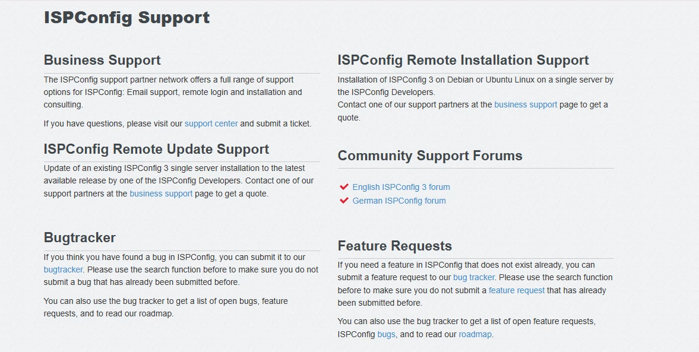The height and width of the screenshot is (352, 699).
Task: Click the Feature Requests heading
Action: tap(394, 245)
